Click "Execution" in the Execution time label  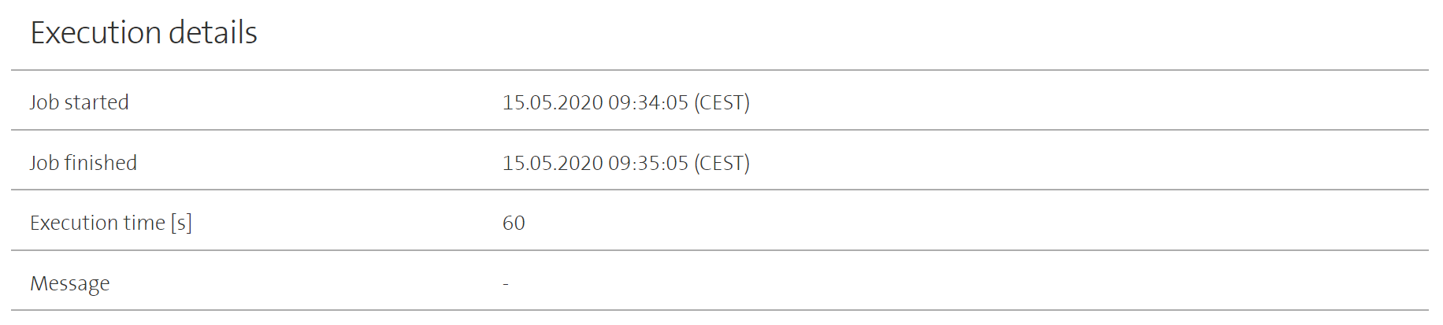pos(74,223)
